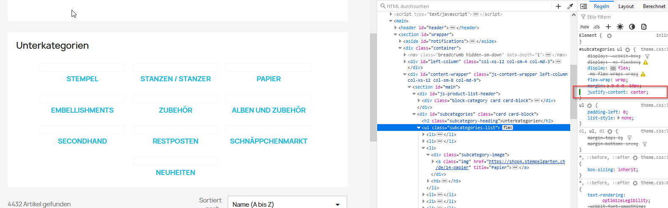Viewport: 668px width, 208px height.
Task: Collapse the main element node
Action: [391, 21]
